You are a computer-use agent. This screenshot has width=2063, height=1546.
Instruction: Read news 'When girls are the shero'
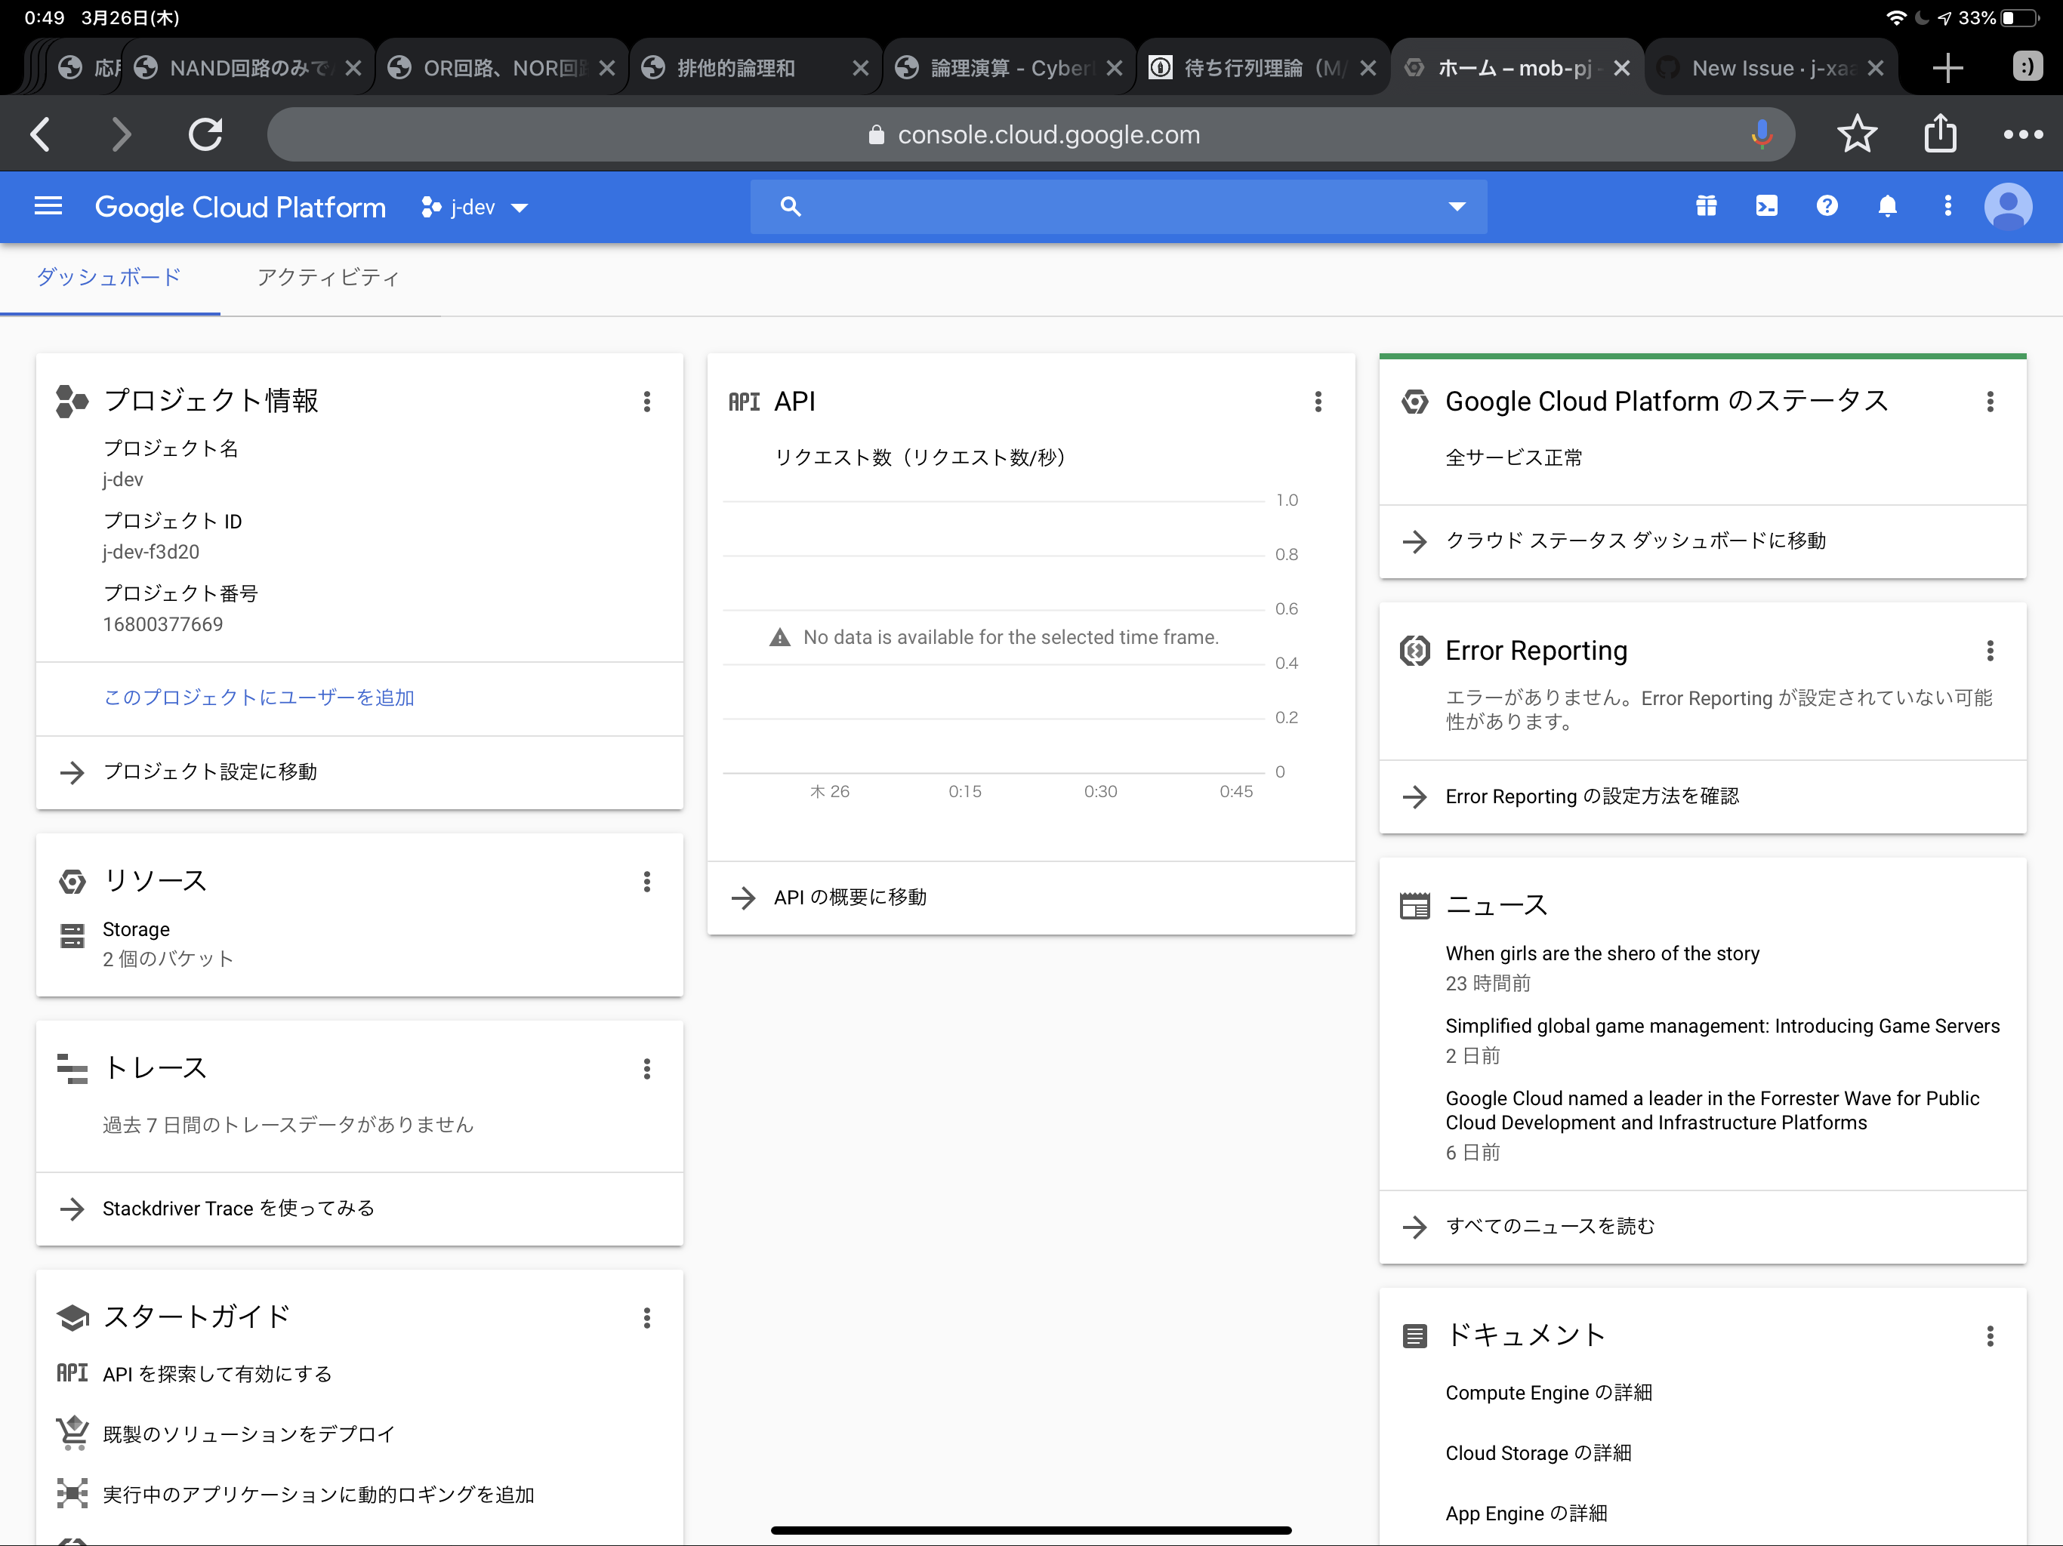(1602, 953)
